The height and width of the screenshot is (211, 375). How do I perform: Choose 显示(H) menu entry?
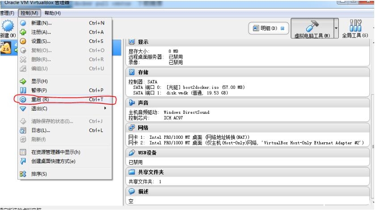tap(64, 81)
